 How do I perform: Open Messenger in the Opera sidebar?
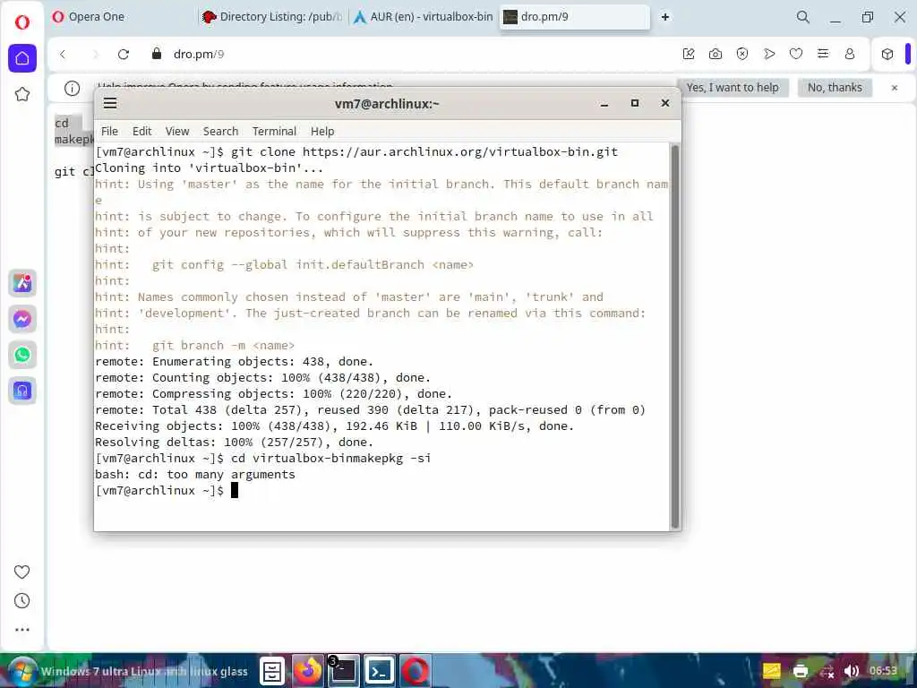click(22, 319)
